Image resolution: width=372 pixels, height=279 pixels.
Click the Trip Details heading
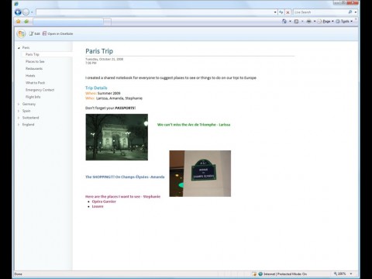[x=96, y=88]
